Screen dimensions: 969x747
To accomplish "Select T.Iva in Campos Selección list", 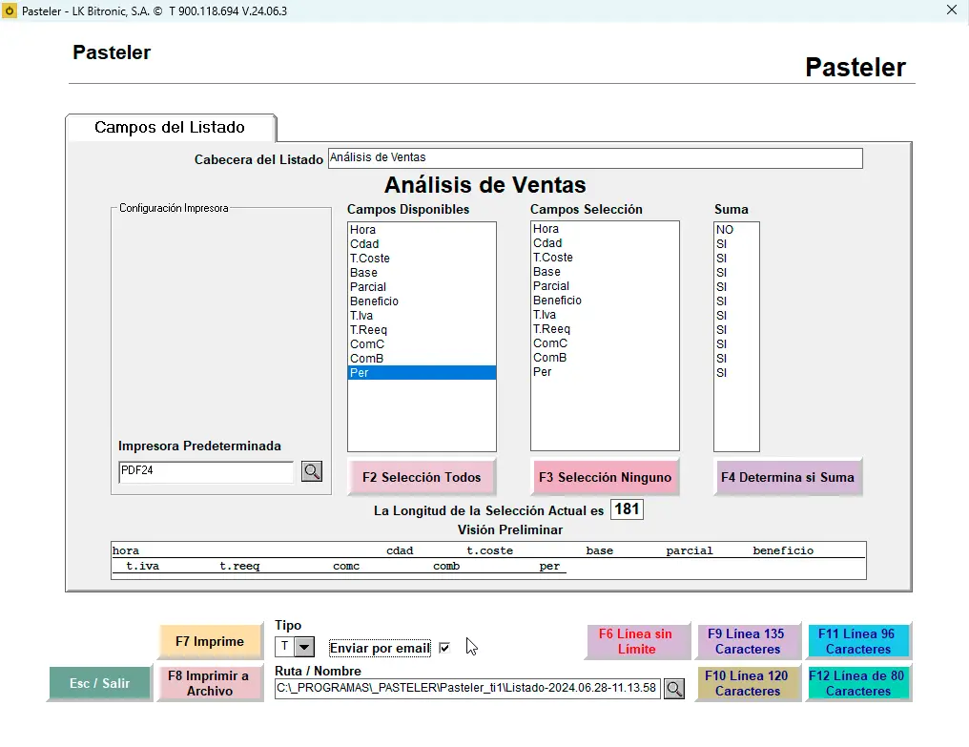I will [605, 314].
